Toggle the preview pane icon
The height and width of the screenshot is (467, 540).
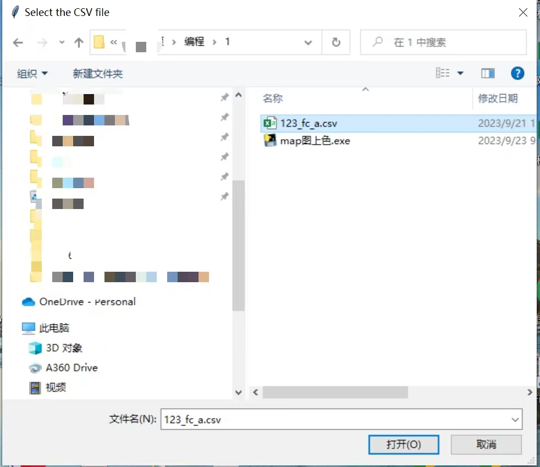point(488,73)
